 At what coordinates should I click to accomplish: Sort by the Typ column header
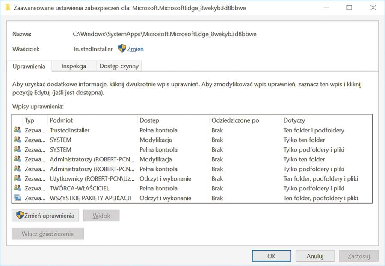point(36,120)
